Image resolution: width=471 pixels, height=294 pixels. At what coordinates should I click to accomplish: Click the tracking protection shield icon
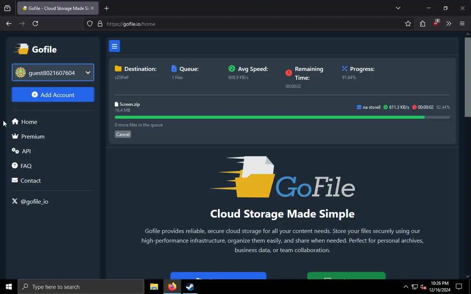(x=90, y=24)
